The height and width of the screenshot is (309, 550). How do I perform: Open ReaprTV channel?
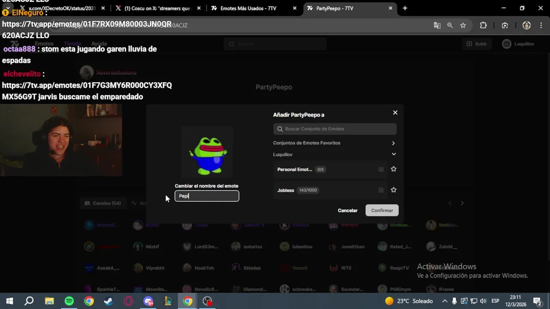pyautogui.click(x=394, y=268)
